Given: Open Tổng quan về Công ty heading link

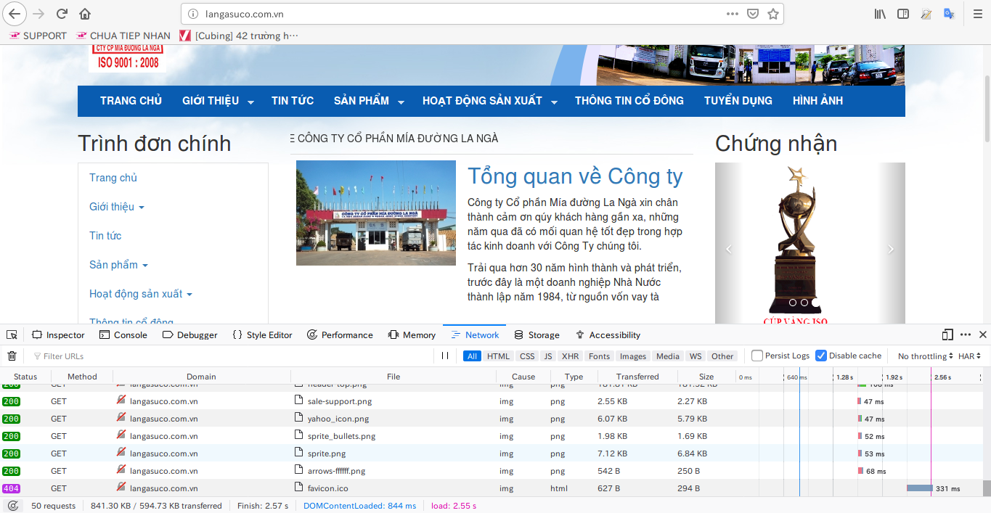Looking at the screenshot, I should click(x=575, y=176).
